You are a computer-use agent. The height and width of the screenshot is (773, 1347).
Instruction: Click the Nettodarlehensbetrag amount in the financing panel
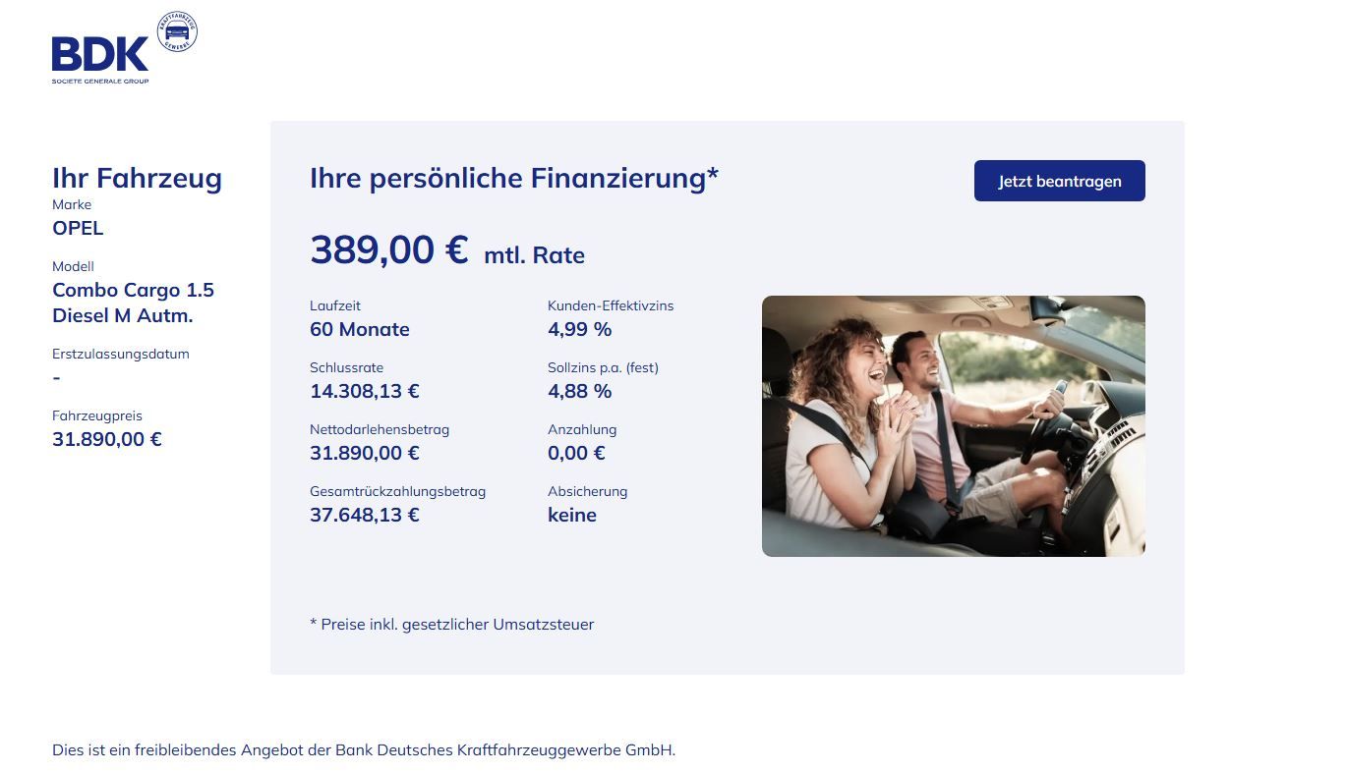click(x=365, y=453)
